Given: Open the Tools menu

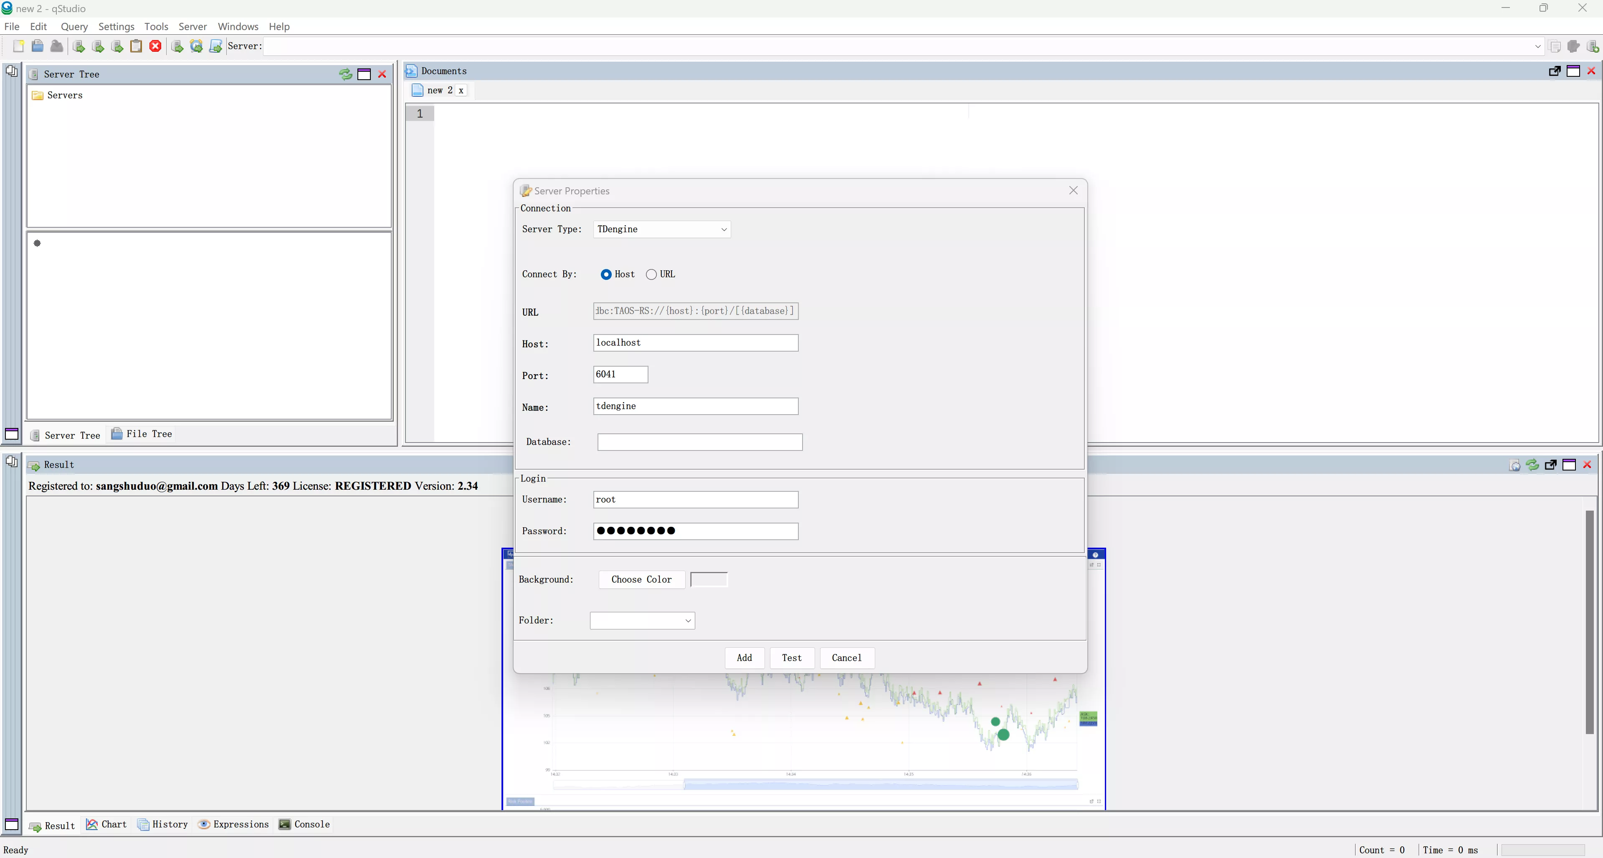Looking at the screenshot, I should pyautogui.click(x=156, y=27).
